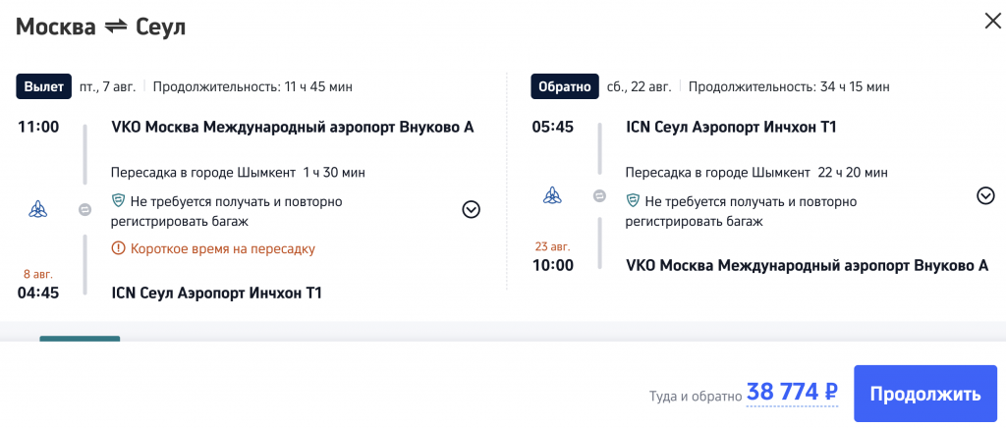Click the return layover stop icon
Viewport: 1006px width, 428px height.
point(600,196)
